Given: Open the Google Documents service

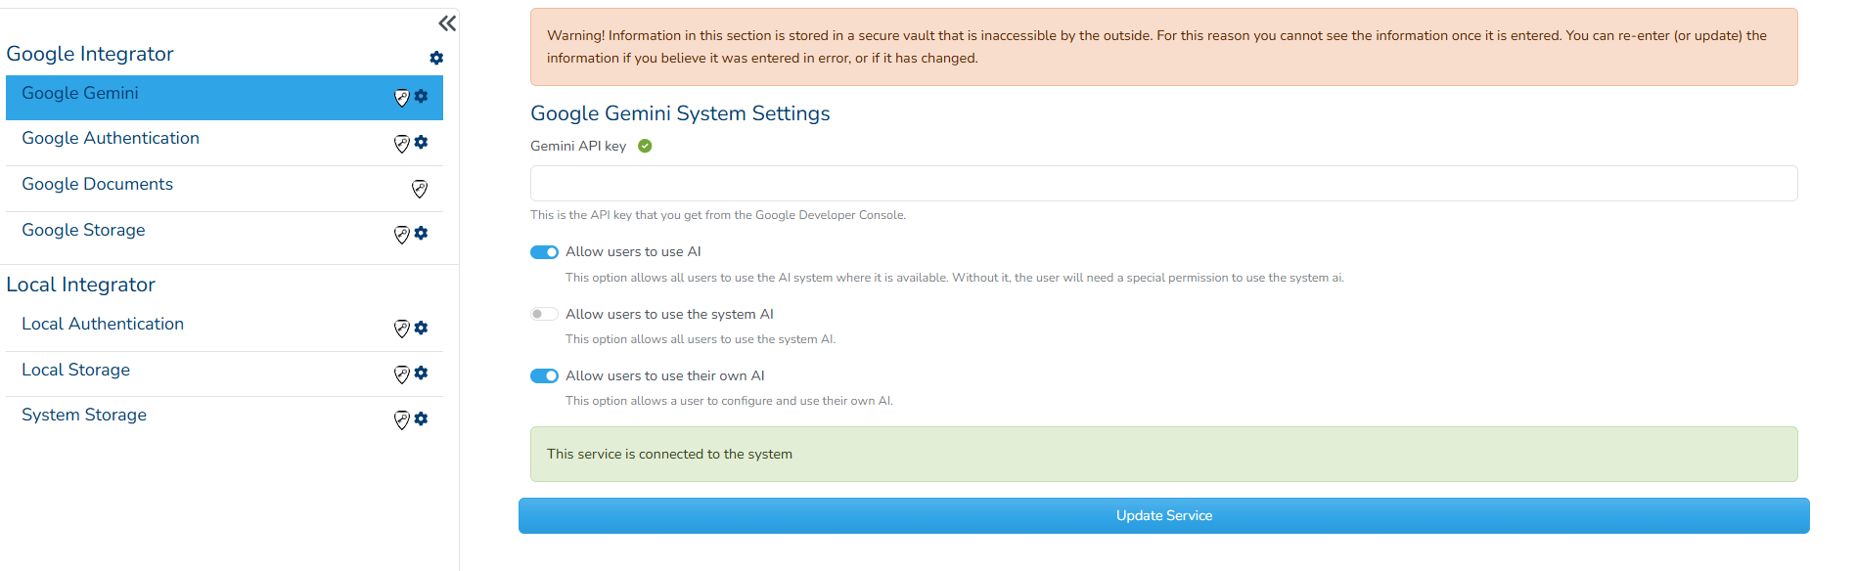Looking at the screenshot, I should coord(97,185).
